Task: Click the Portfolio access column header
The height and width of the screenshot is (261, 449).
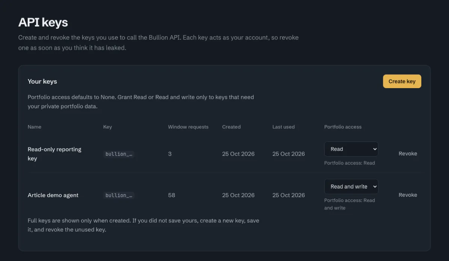Action: pos(343,127)
